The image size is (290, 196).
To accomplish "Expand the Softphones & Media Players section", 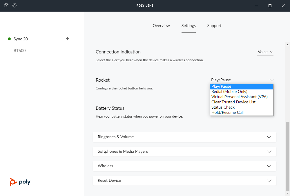I will click(x=184, y=152).
